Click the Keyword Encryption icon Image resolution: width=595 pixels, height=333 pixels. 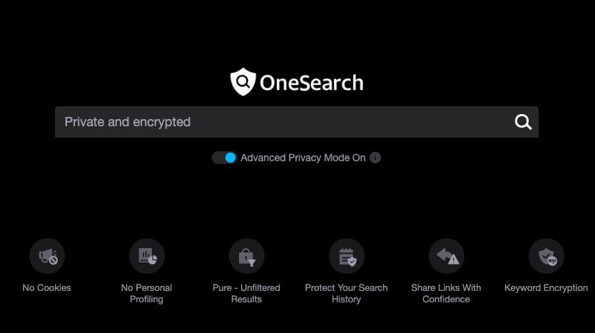(546, 256)
